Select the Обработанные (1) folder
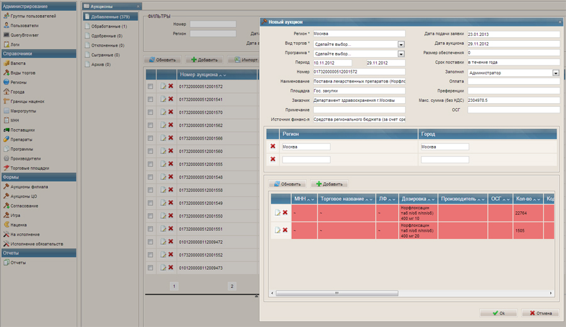The image size is (566, 327). click(109, 26)
